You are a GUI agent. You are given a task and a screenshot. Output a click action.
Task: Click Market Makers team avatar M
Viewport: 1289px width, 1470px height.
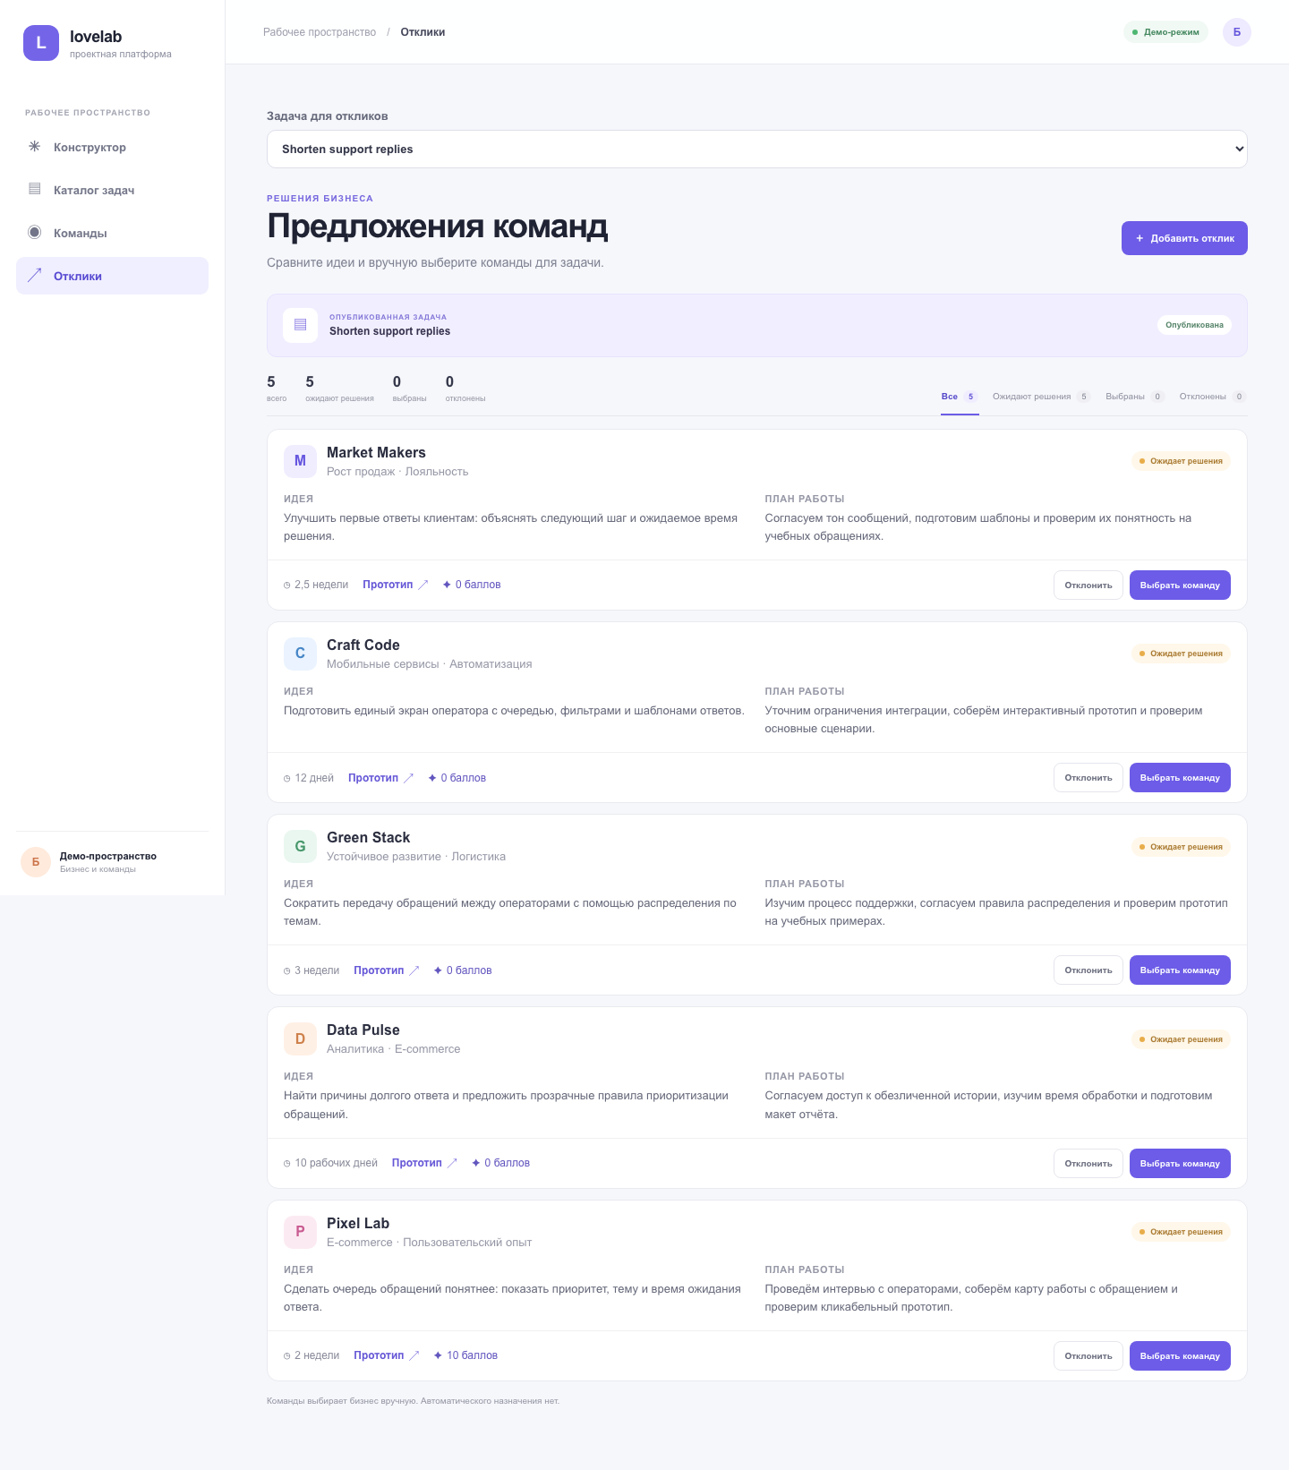[x=300, y=461]
